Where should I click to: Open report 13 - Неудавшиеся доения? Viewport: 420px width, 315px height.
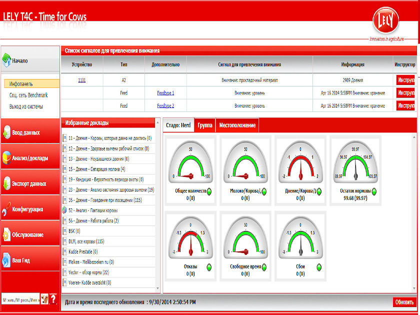[x=99, y=159]
